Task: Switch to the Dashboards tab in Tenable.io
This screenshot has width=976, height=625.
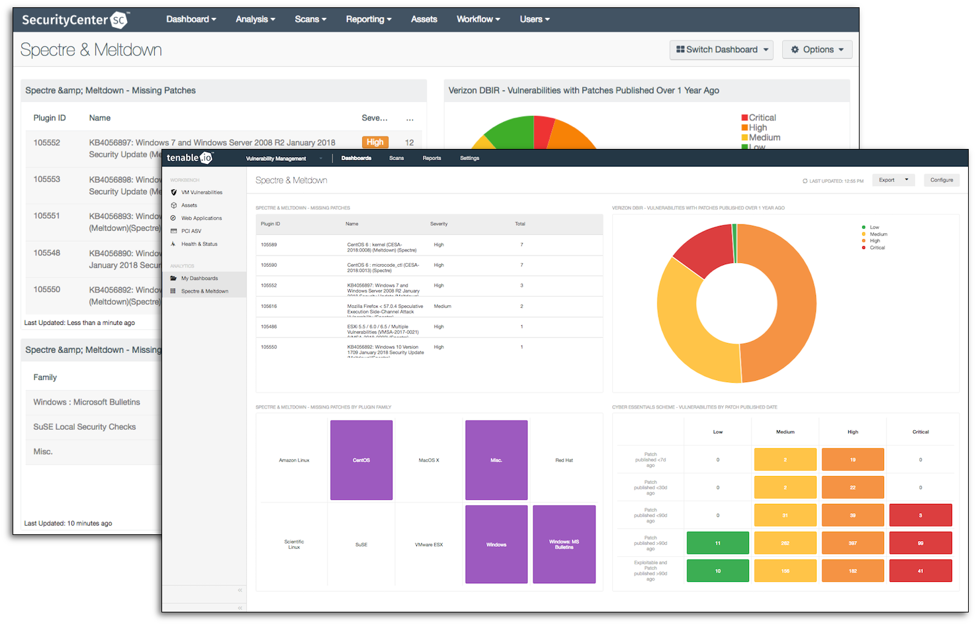Action: coord(356,158)
